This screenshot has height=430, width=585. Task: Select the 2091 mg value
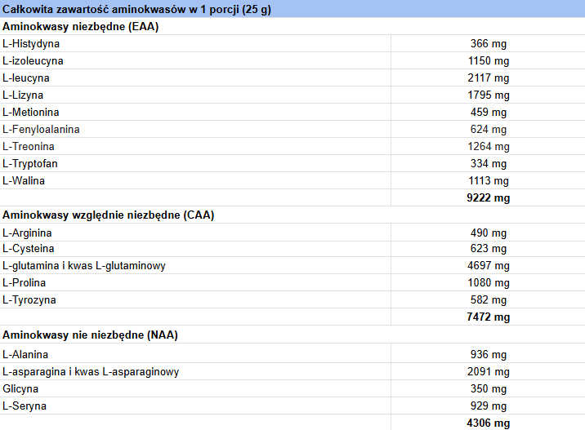489,372
